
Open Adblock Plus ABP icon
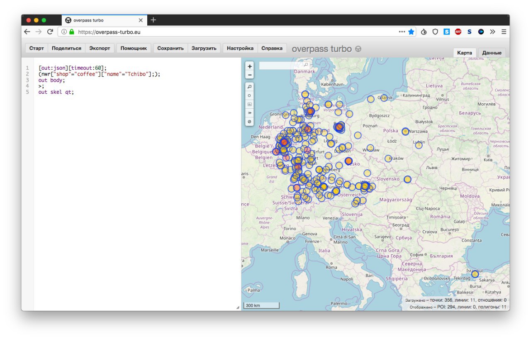(458, 32)
